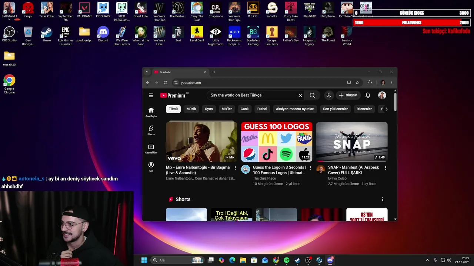
Task: Open Abonelikler in YouTube sidebar
Action: (151, 149)
